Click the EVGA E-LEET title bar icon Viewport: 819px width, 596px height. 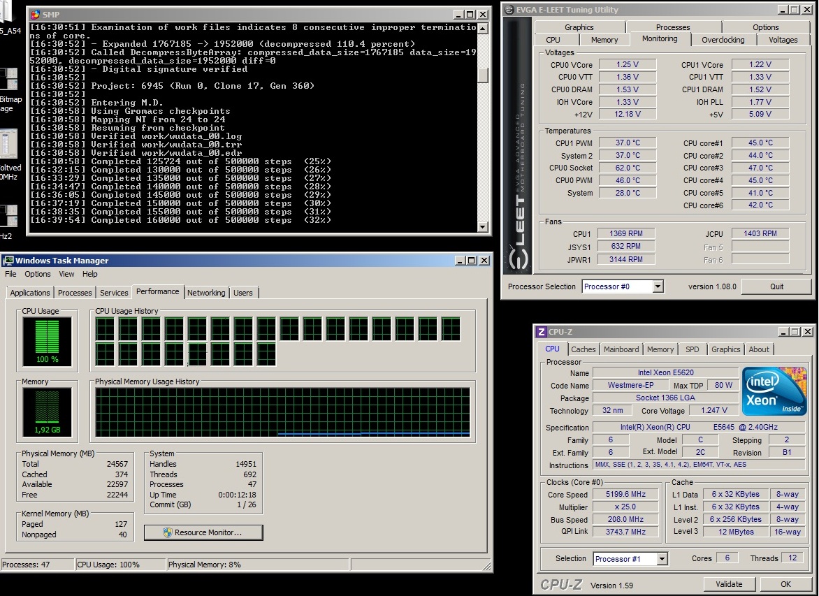pyautogui.click(x=509, y=10)
